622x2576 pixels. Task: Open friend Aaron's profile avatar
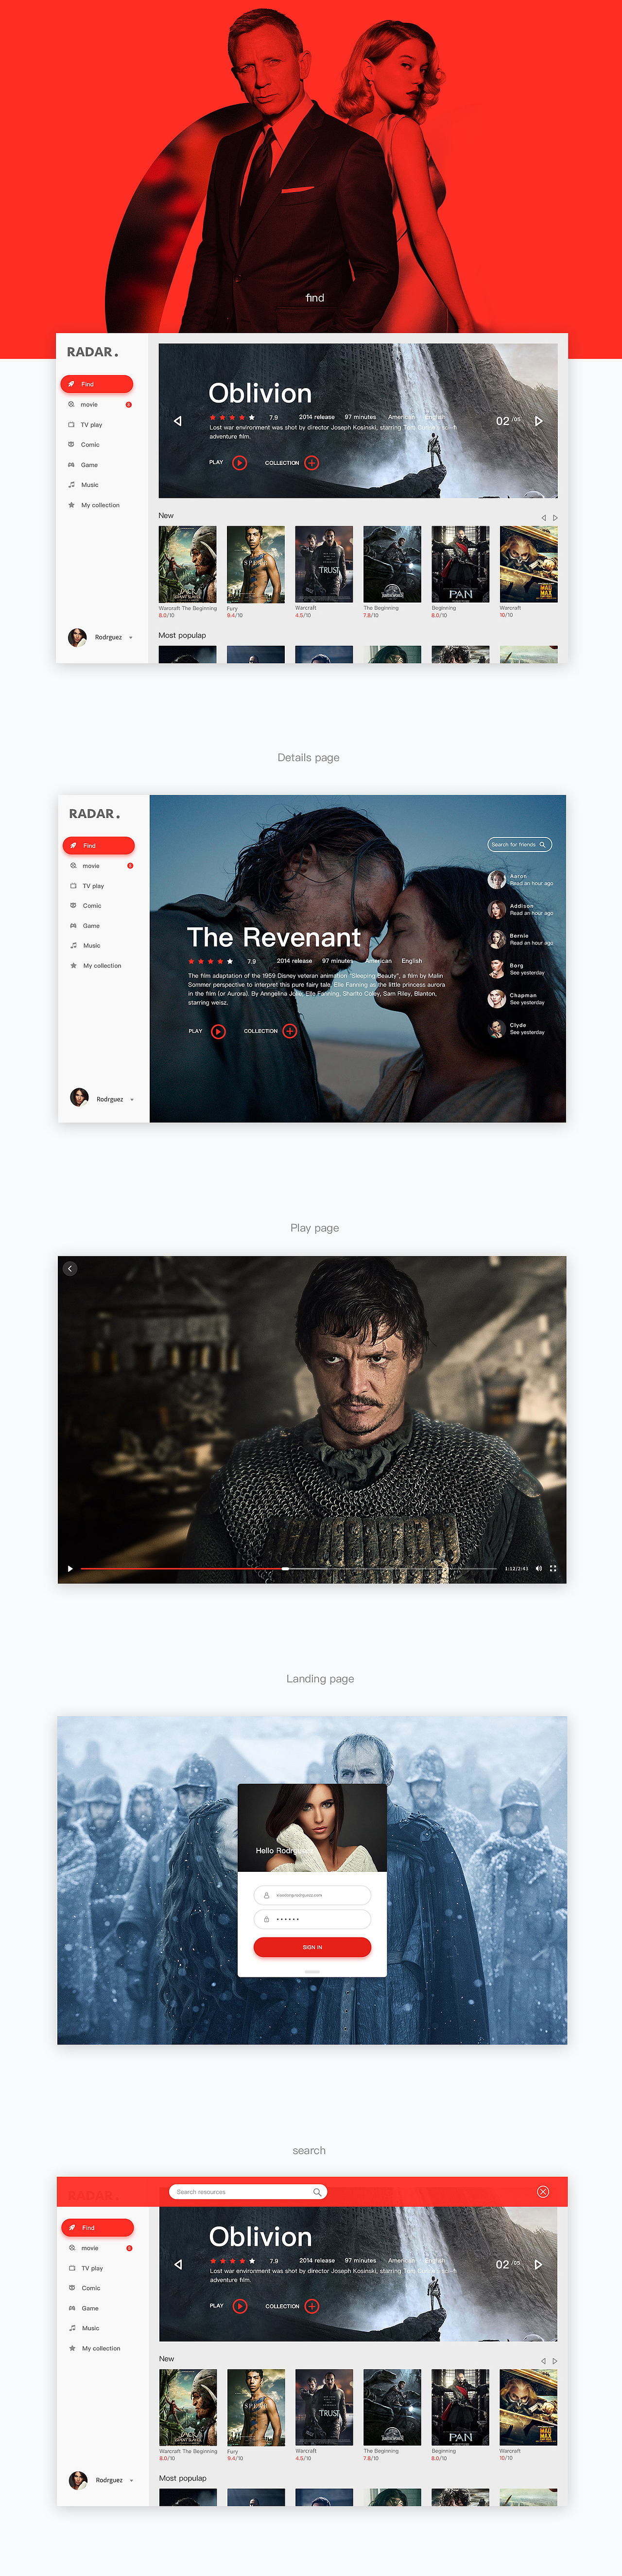[x=496, y=880]
